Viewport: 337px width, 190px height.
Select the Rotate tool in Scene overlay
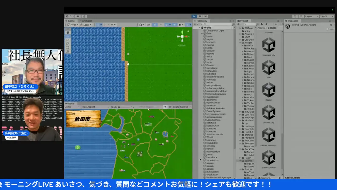[68, 40]
